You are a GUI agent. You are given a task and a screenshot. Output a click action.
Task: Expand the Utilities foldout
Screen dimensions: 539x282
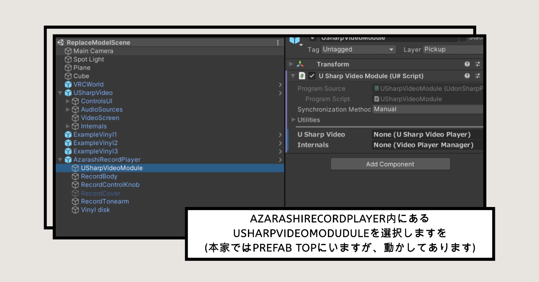pos(293,120)
